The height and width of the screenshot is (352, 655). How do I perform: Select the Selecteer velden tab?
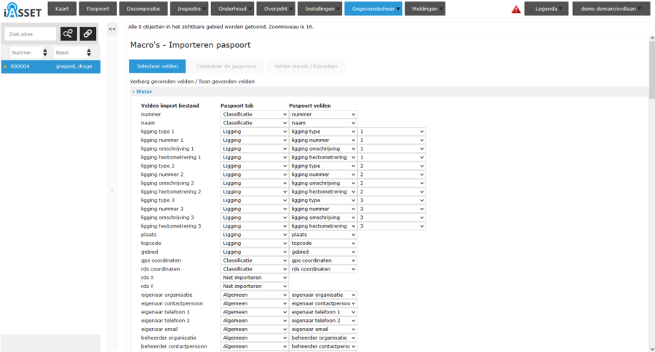pos(157,66)
